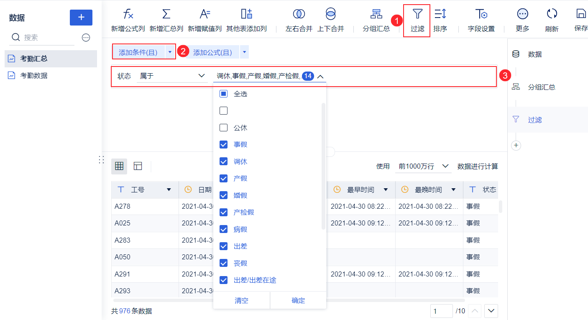Click the 刷新 refresh icon
588x320 pixels.
pyautogui.click(x=552, y=14)
